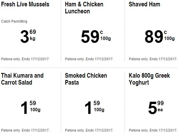Open Thai Kumara and Carrot Salad title

tap(22, 79)
